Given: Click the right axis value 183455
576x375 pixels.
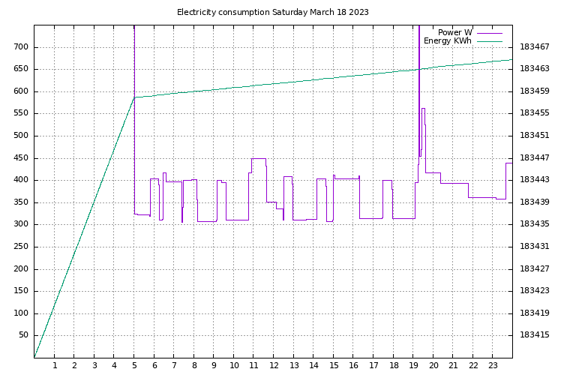Looking at the screenshot, I should coord(535,112).
